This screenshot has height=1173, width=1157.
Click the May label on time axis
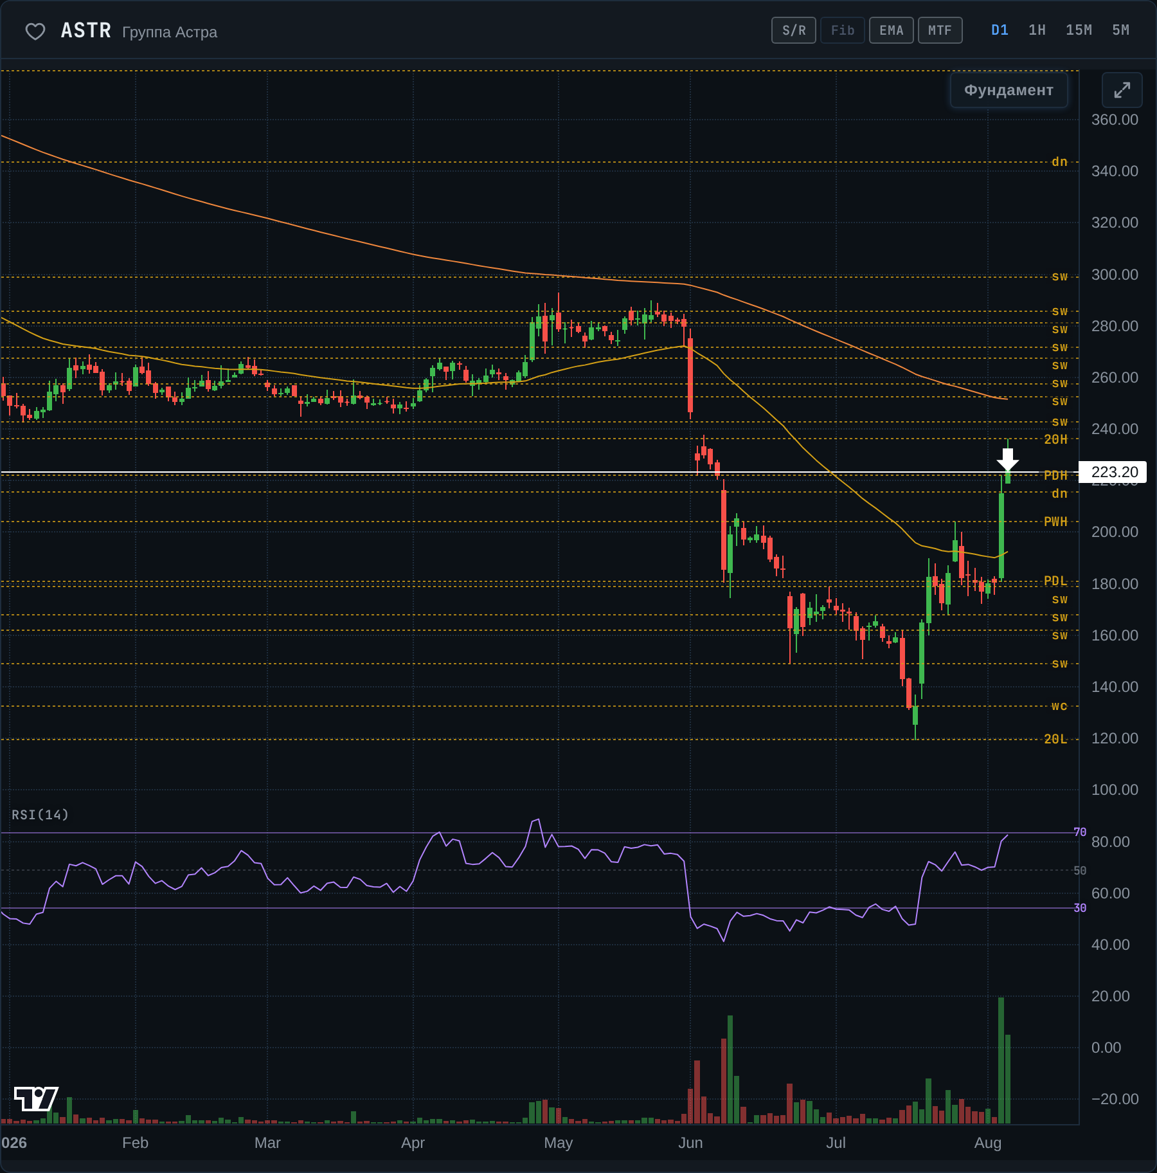pyautogui.click(x=558, y=1143)
